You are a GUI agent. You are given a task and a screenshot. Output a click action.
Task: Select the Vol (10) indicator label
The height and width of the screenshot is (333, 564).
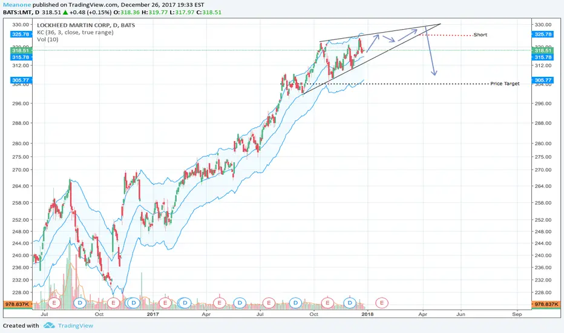coord(47,39)
